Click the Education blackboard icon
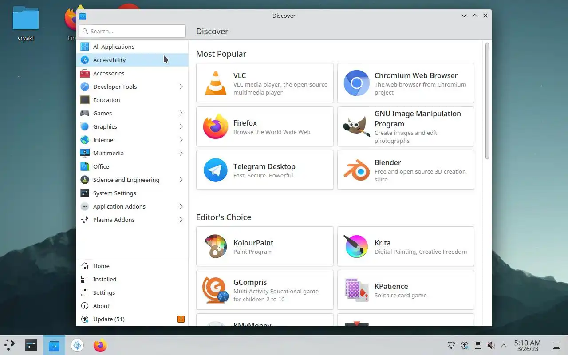The height and width of the screenshot is (355, 568). [84, 100]
